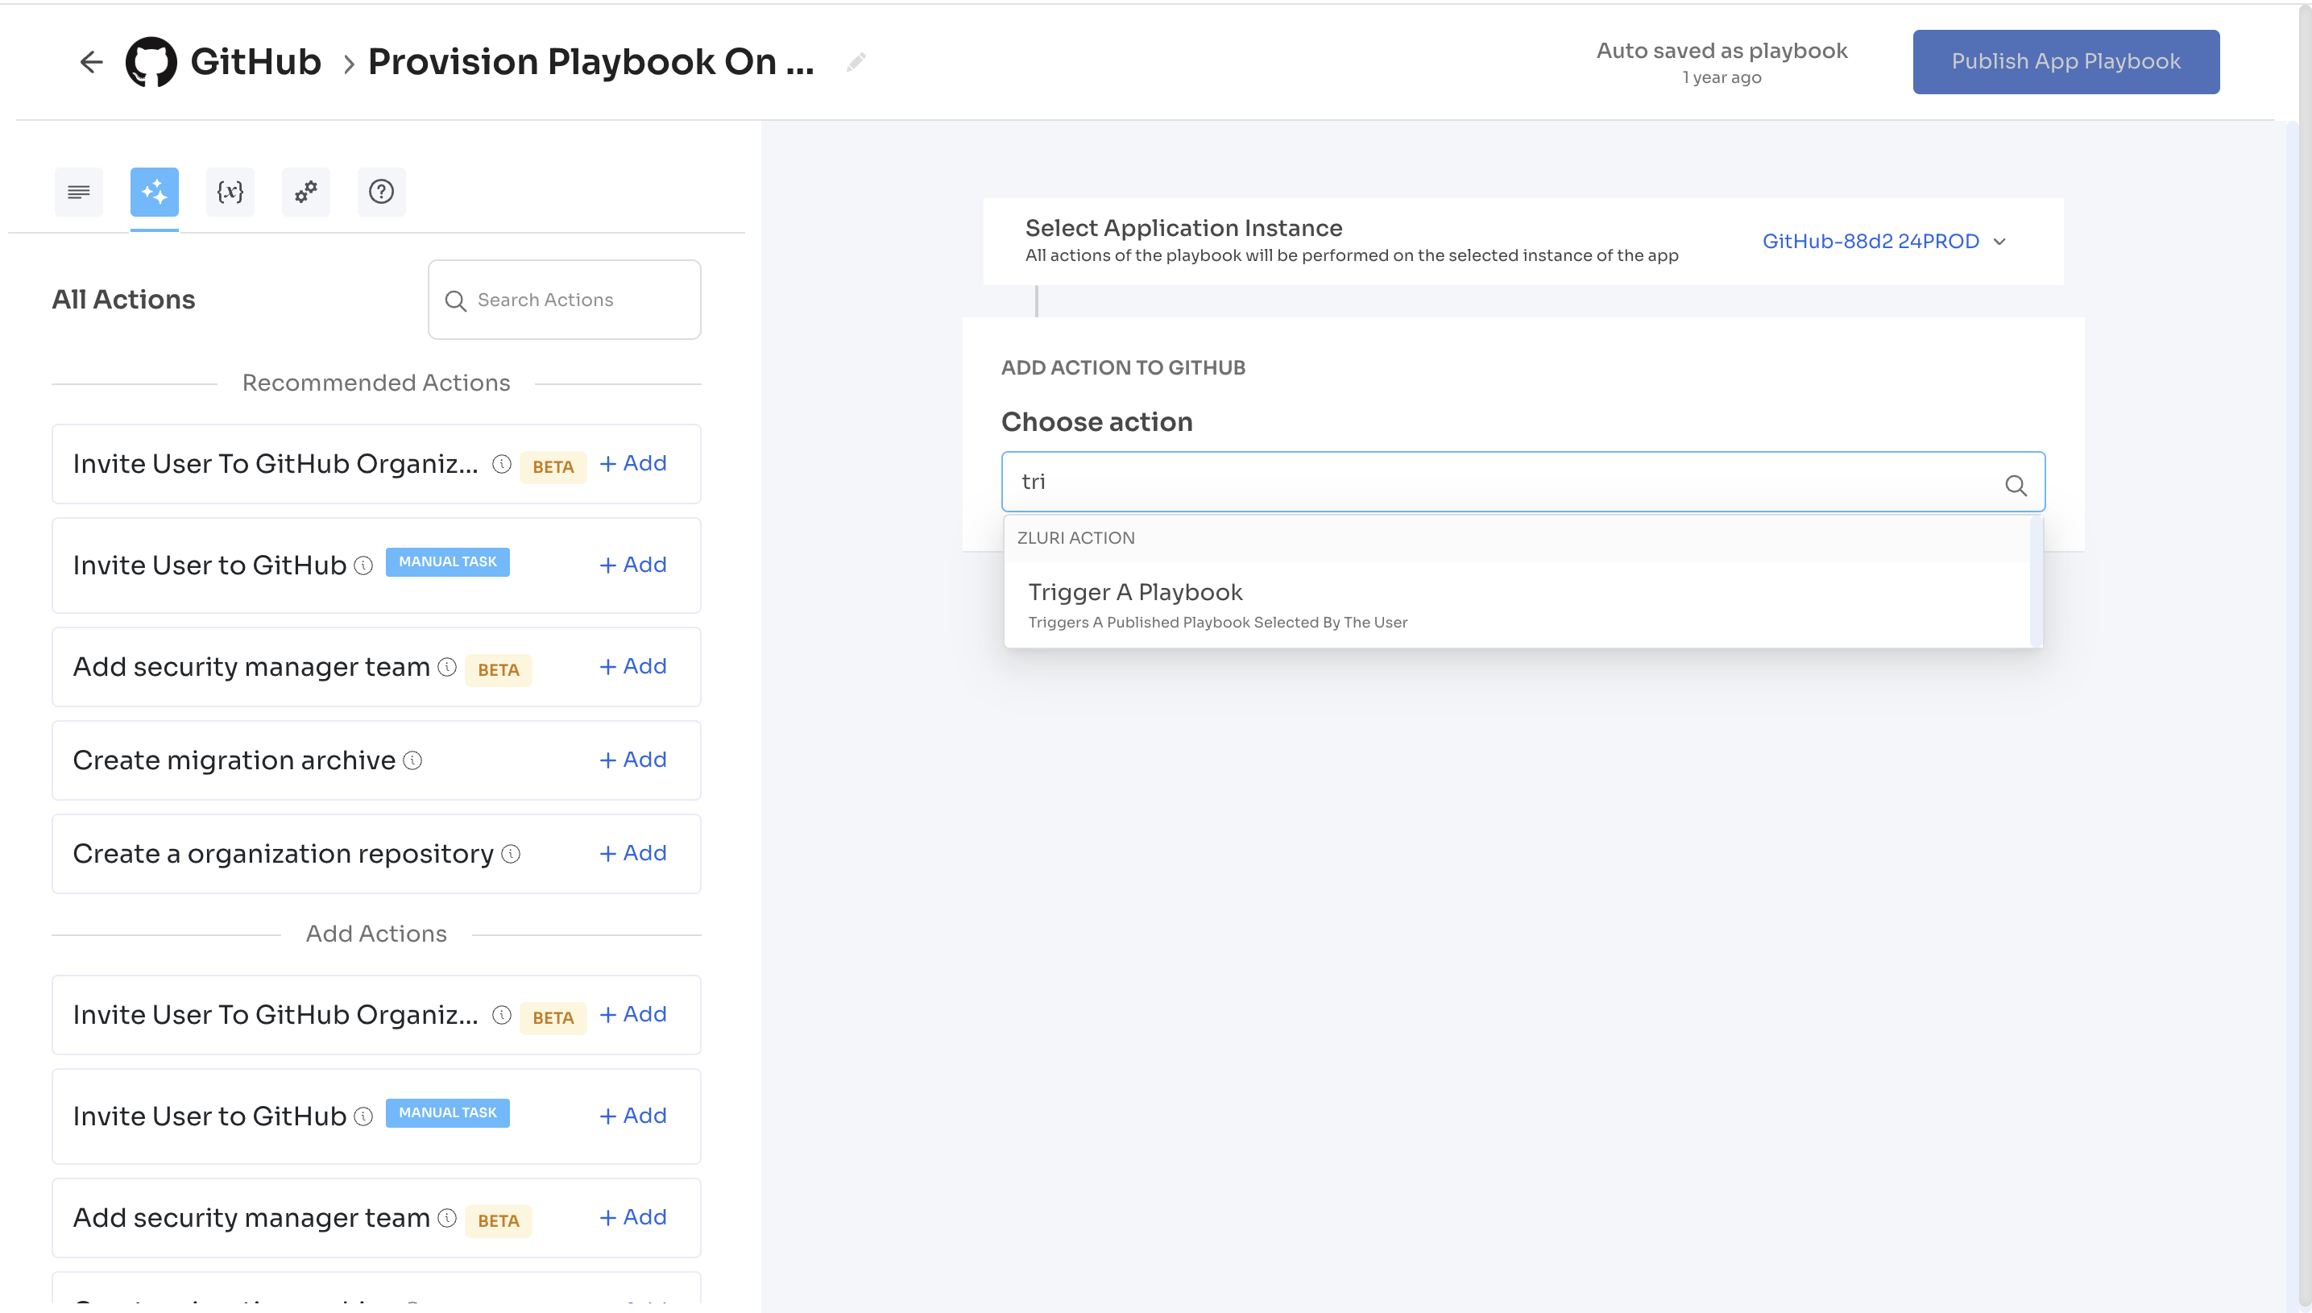Click the GitHub logo icon
This screenshot has width=2312, height=1313.
coord(151,61)
